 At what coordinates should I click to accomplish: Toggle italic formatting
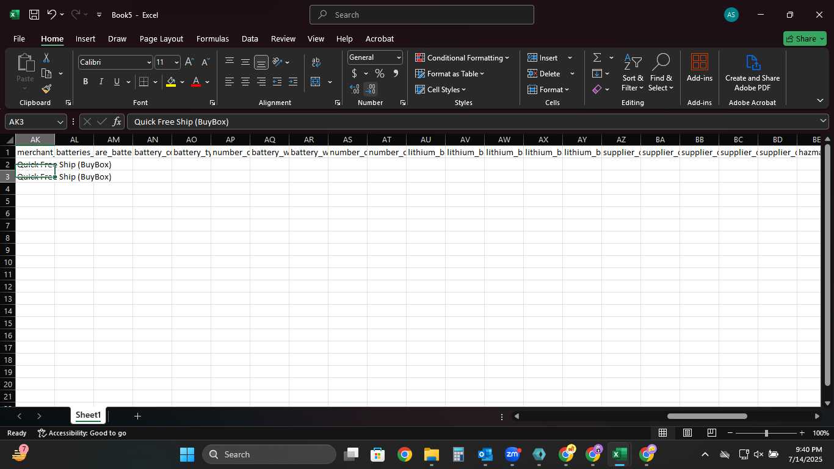point(101,82)
